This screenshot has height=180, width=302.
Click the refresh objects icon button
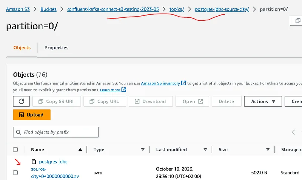coord(21,102)
